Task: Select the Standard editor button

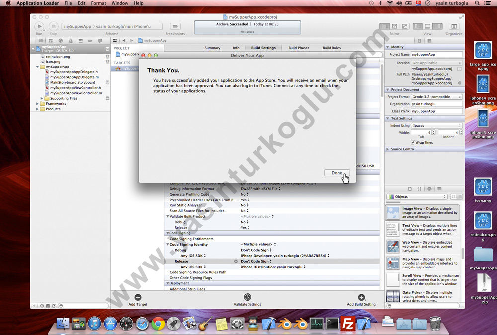Action: 385,26
